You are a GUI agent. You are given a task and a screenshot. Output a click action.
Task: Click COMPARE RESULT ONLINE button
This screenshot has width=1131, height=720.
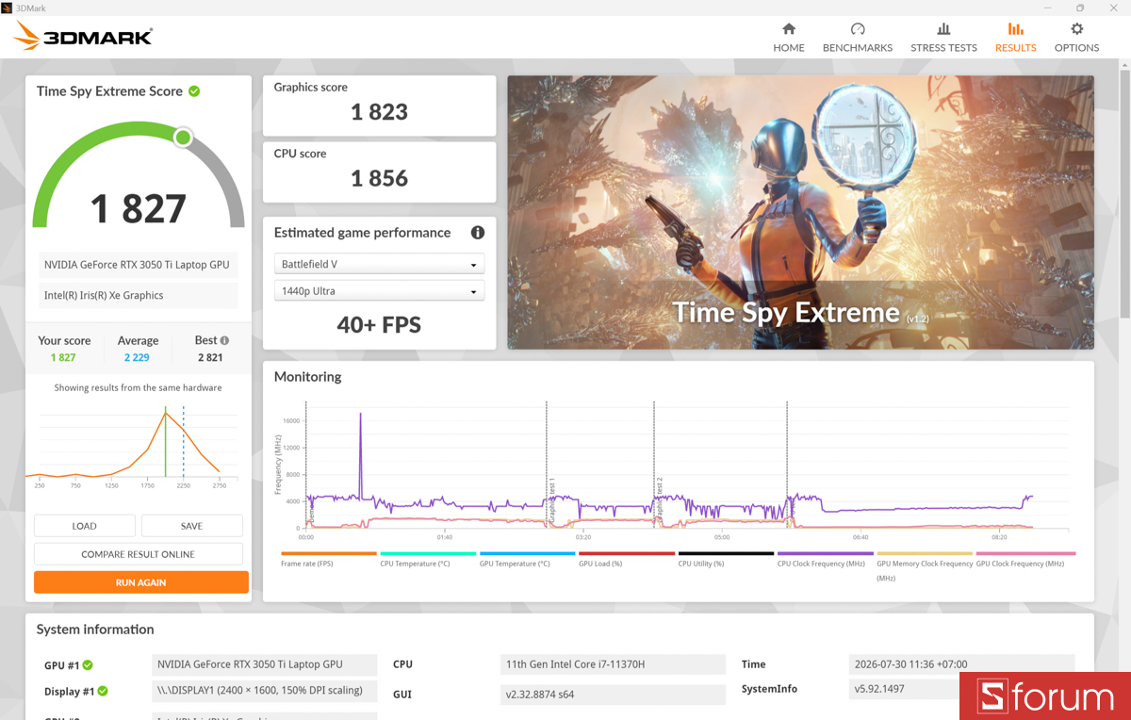[x=139, y=554]
